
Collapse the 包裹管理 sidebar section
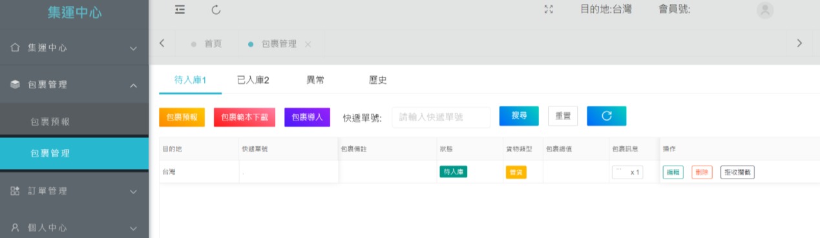[x=74, y=84]
